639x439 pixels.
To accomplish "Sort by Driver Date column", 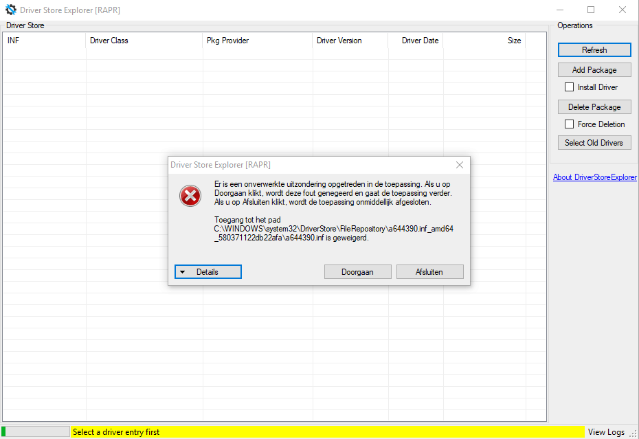I will tap(416, 41).
